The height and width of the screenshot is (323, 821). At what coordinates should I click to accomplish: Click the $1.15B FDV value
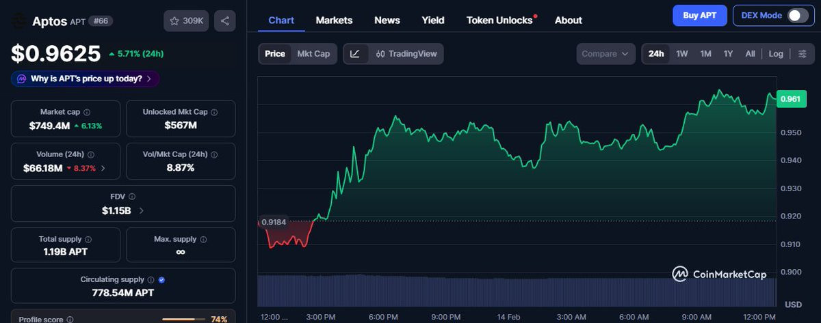point(116,210)
